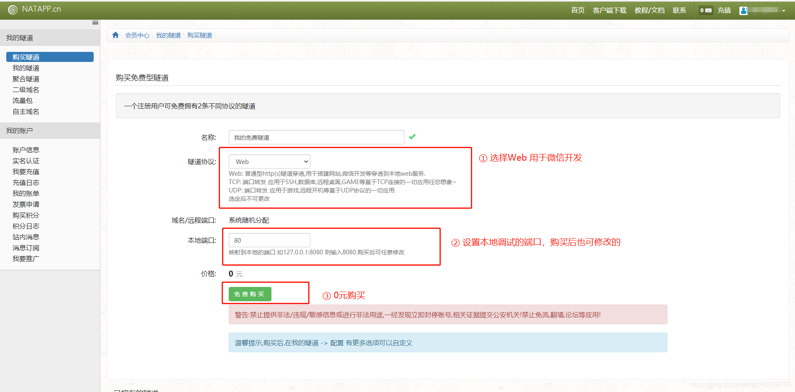
Task: Open 教程/文档 in the top navigation
Action: point(649,10)
